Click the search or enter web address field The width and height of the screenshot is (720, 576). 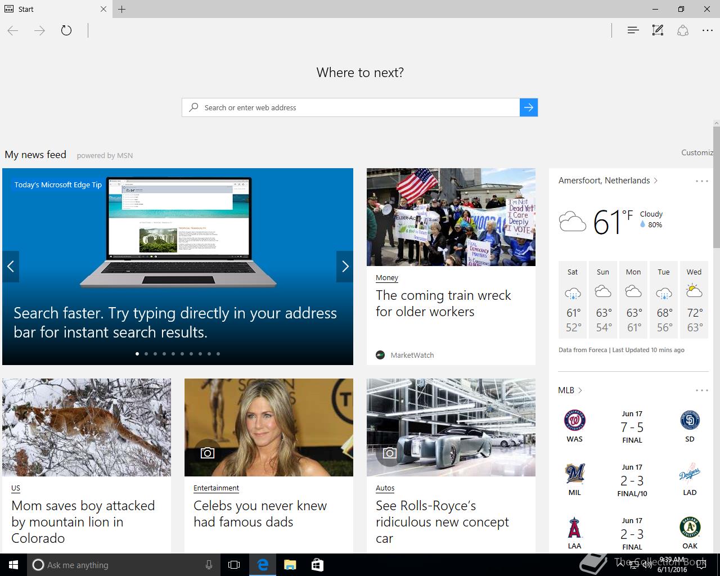351,107
